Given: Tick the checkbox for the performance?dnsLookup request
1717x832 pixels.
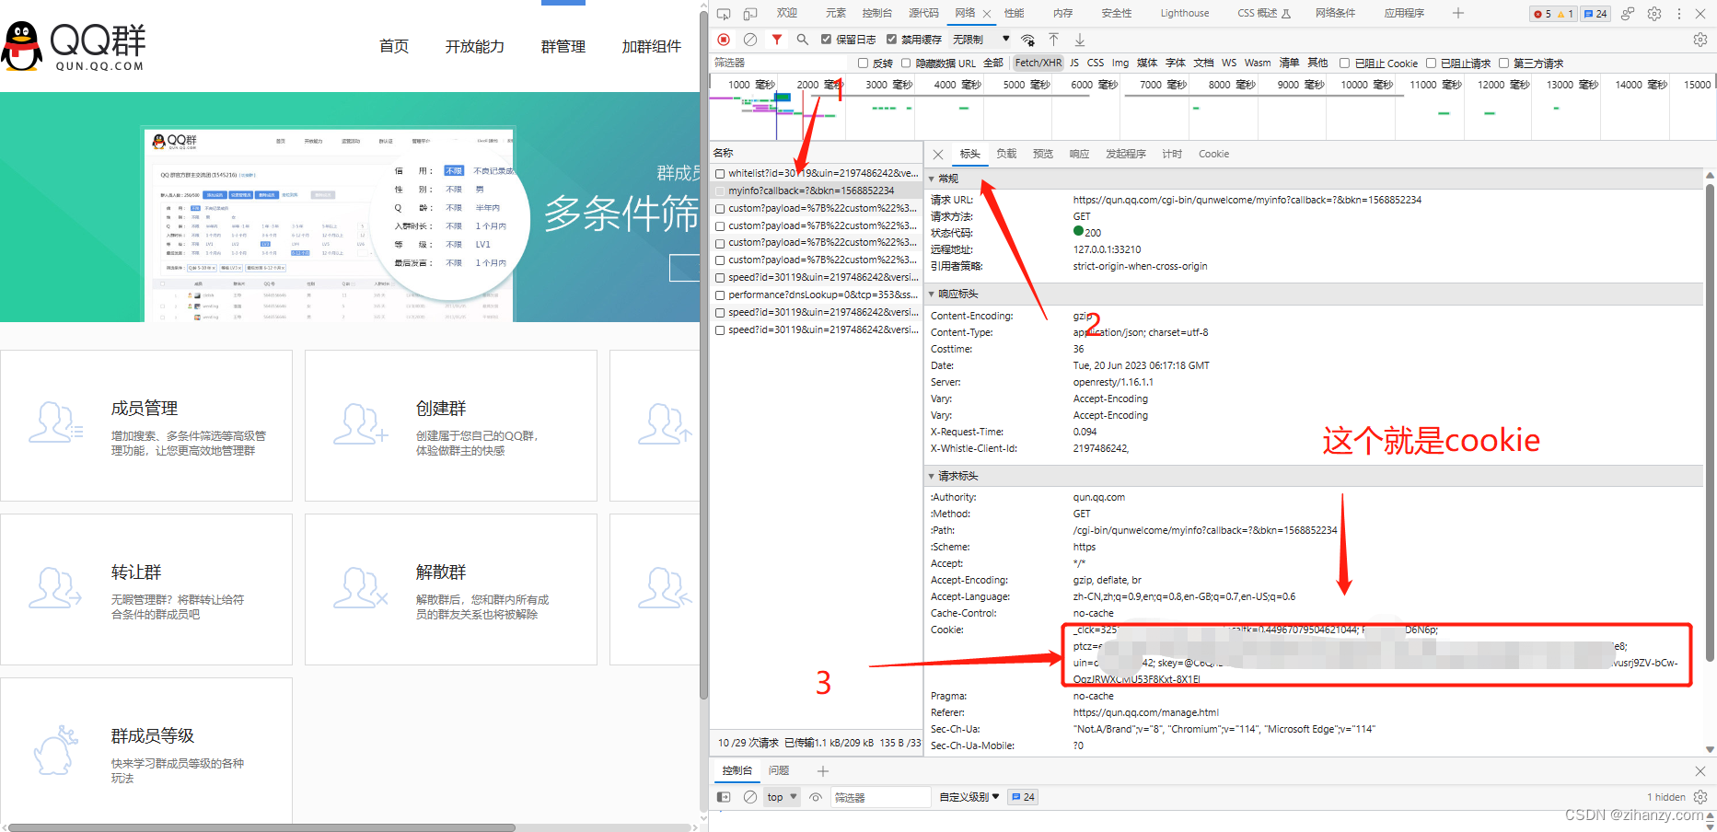Looking at the screenshot, I should [720, 295].
